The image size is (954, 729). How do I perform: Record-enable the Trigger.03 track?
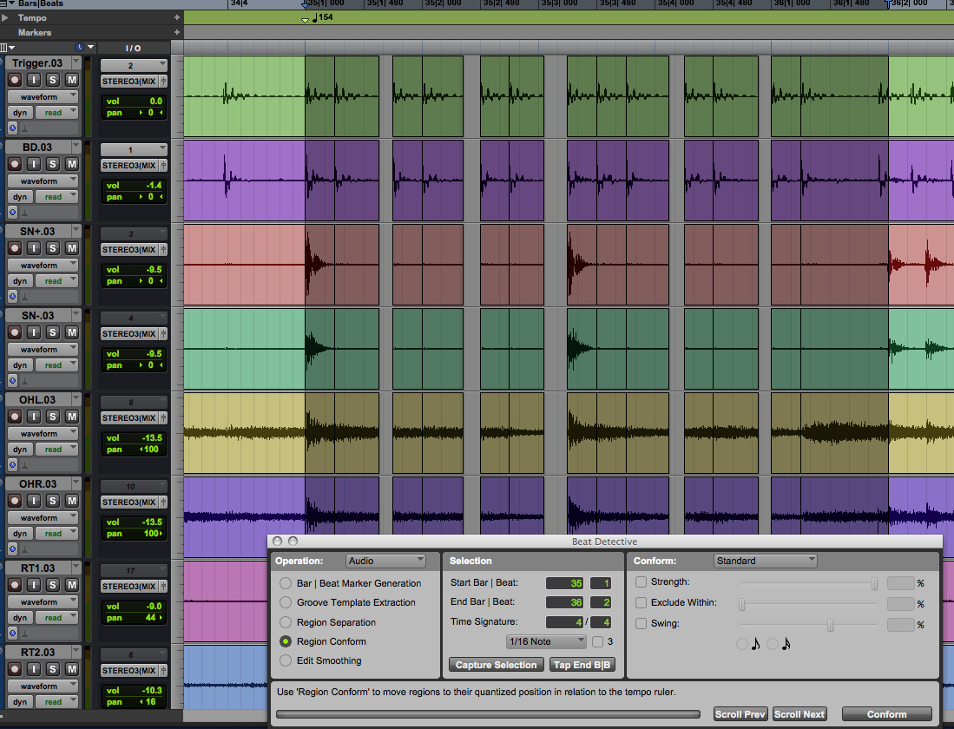coord(16,80)
